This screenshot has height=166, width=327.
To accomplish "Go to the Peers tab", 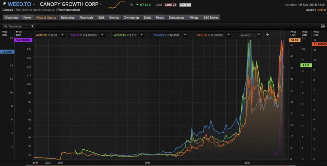I will (x=160, y=18).
